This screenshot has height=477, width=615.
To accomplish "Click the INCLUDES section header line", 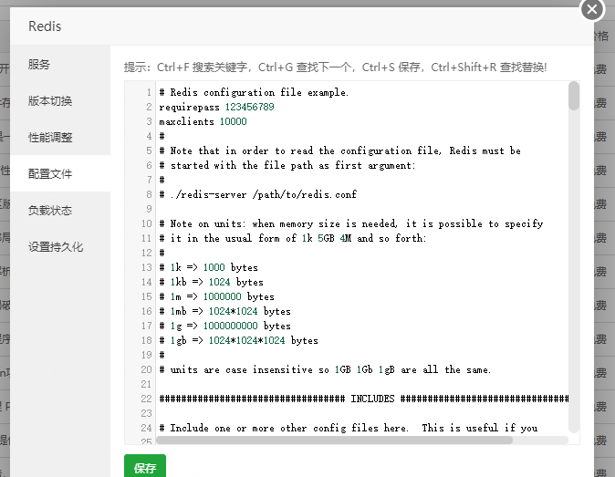I will [x=363, y=399].
